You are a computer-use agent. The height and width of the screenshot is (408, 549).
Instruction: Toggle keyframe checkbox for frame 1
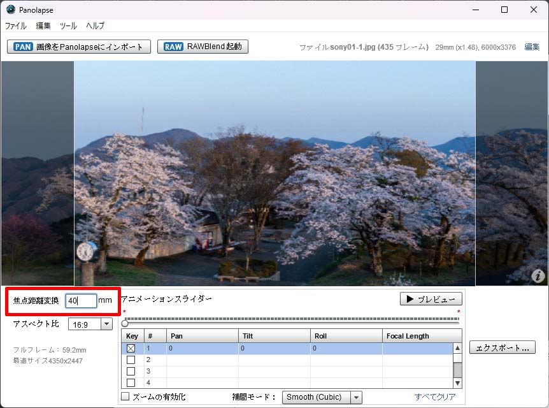[x=131, y=349]
